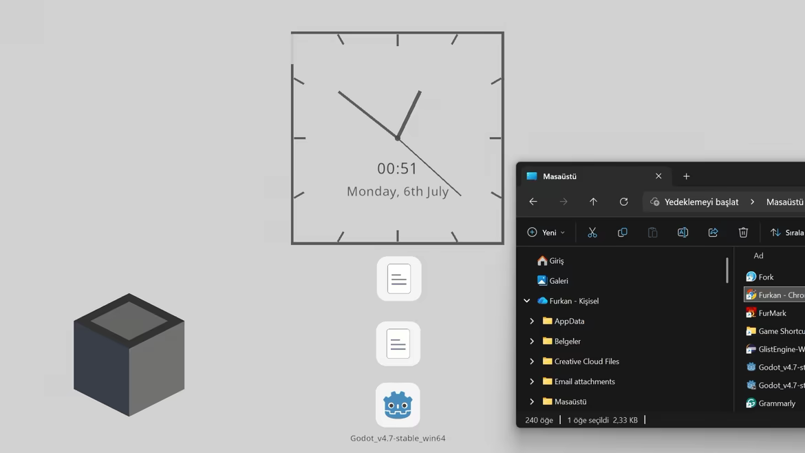Click the 1 öğe seçildi 2,33 KB status

tap(602, 420)
